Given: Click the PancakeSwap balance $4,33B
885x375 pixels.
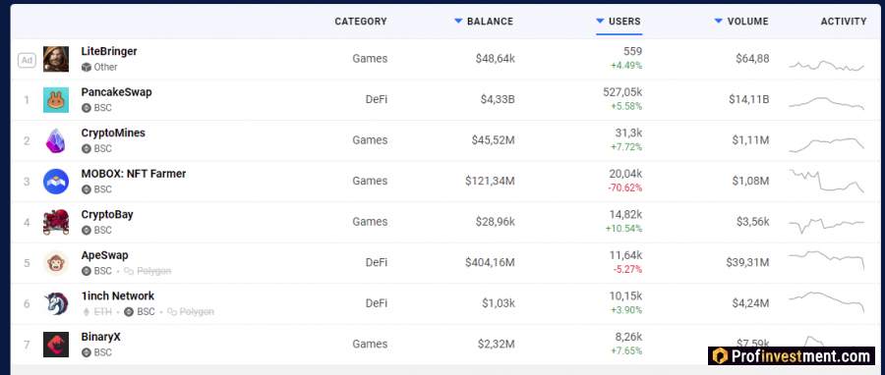Looking at the screenshot, I should (498, 100).
